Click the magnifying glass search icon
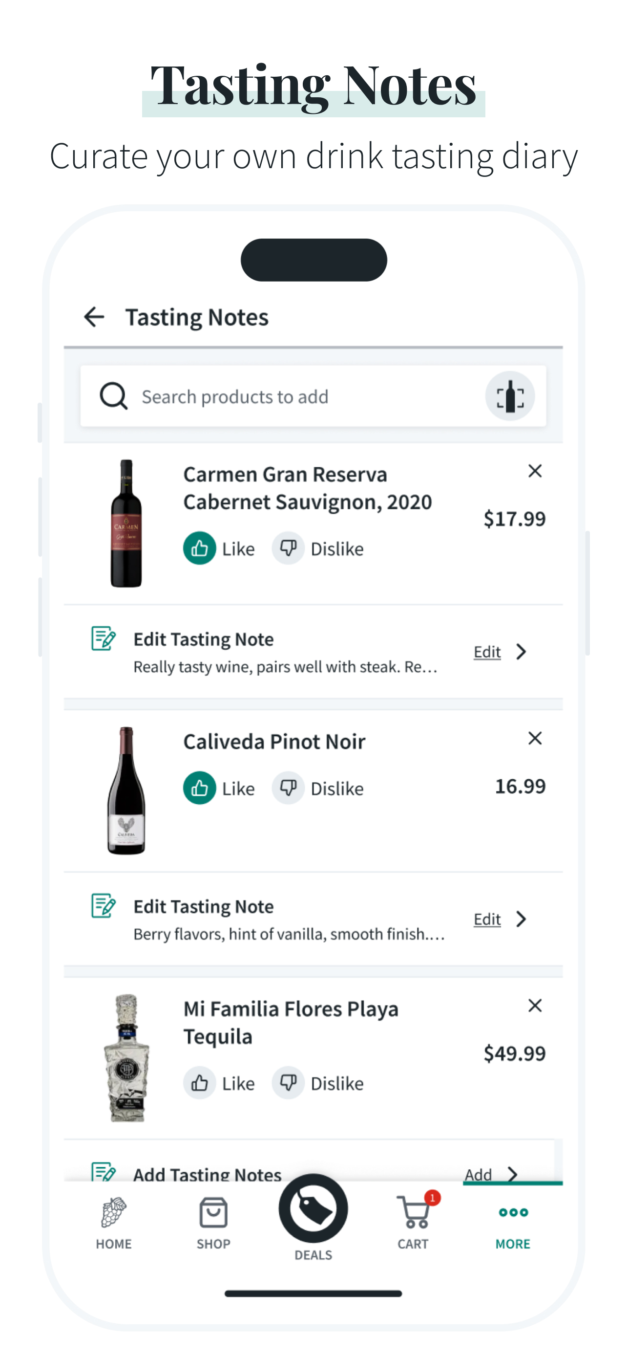 114,396
